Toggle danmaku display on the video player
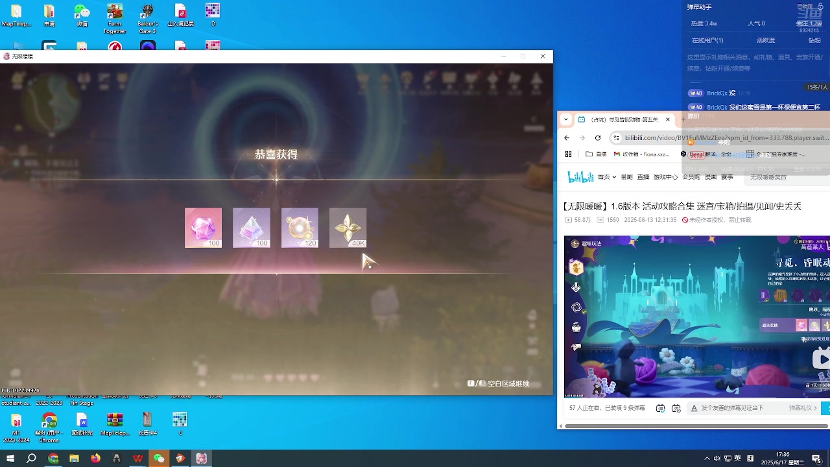The height and width of the screenshot is (467, 830). 660,408
